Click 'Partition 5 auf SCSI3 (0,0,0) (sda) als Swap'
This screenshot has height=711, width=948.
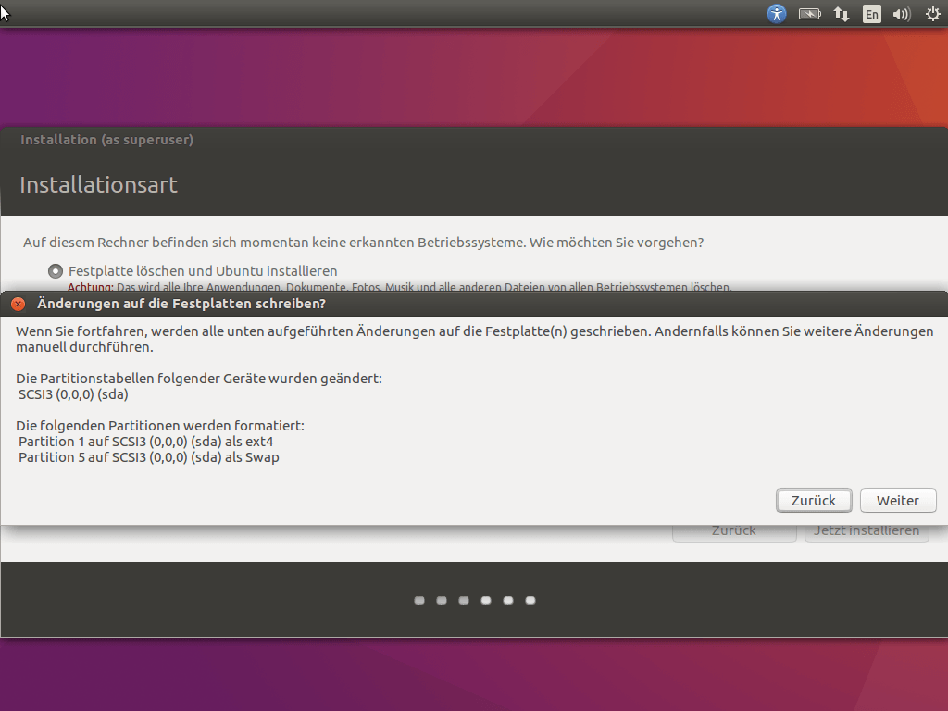[x=149, y=457]
